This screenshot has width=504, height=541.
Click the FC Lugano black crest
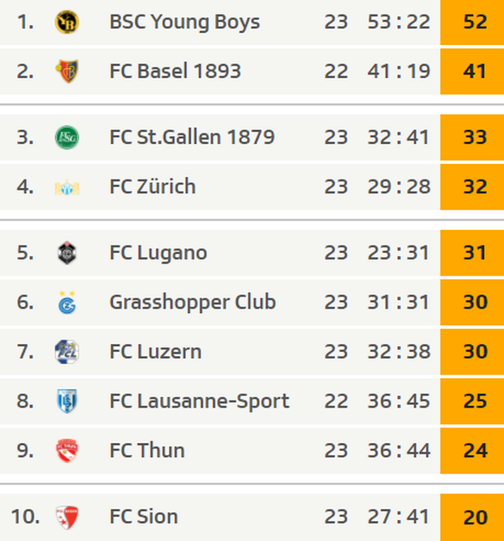[x=67, y=253]
